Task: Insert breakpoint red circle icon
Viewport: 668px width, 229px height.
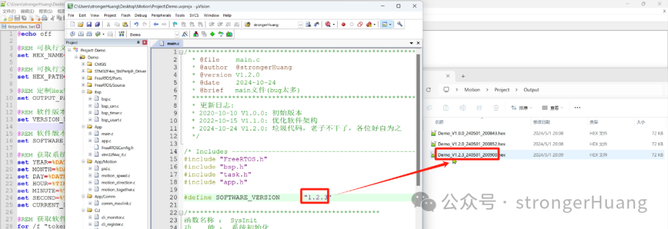Action: point(343,24)
